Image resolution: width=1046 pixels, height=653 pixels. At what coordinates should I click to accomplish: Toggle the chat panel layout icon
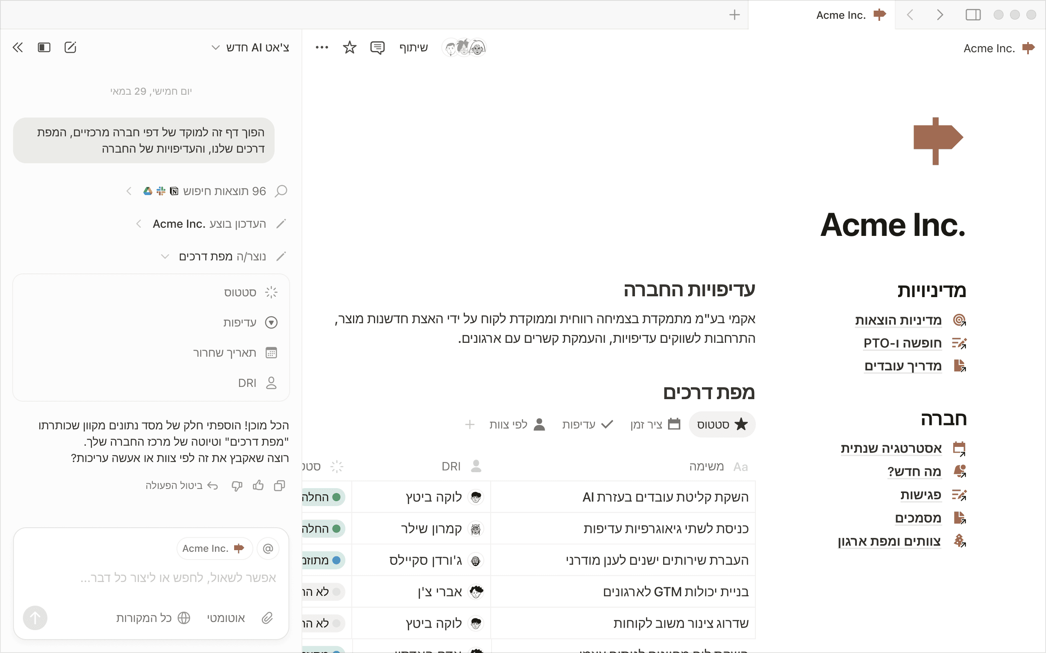click(x=44, y=47)
